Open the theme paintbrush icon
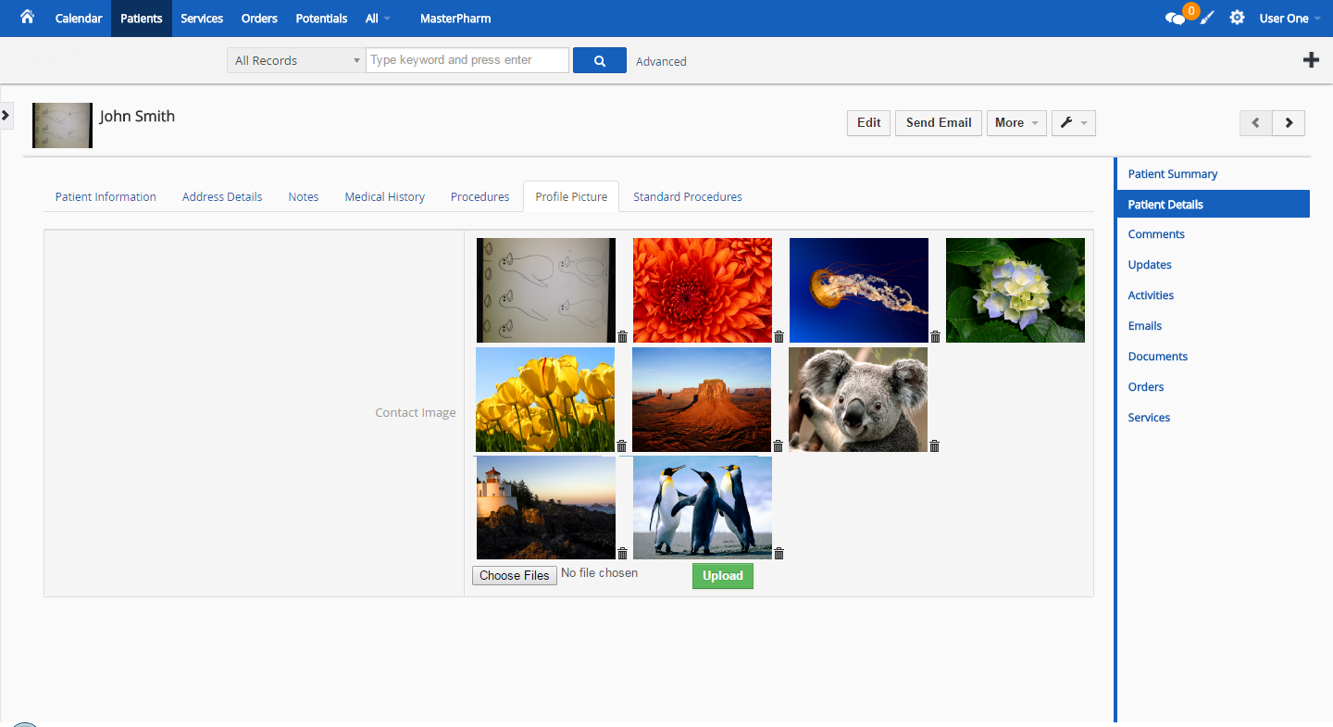 pyautogui.click(x=1207, y=18)
